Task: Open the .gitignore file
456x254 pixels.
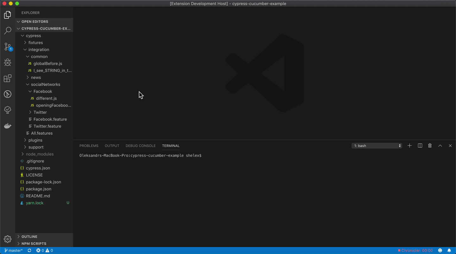Action: (x=44, y=161)
